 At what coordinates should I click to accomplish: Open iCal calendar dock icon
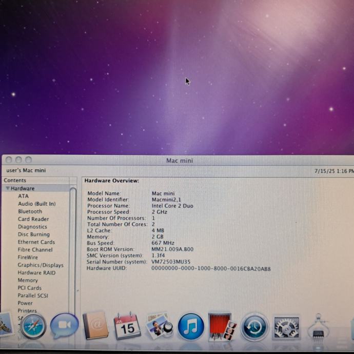tap(127, 326)
